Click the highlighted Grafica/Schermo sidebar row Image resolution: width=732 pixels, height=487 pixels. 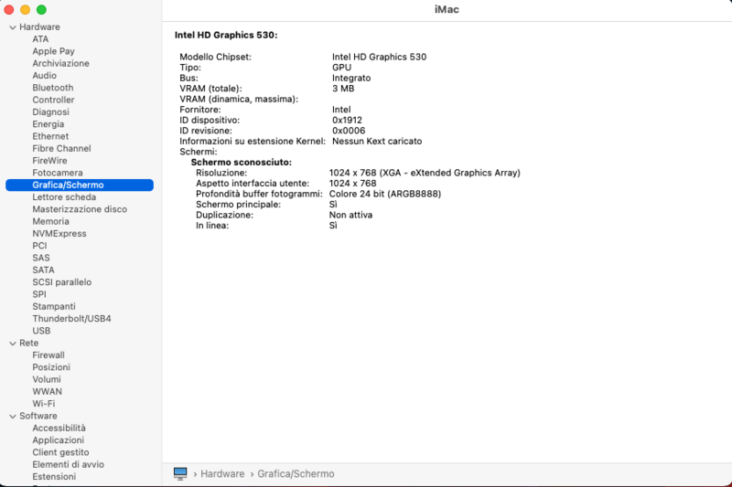80,185
